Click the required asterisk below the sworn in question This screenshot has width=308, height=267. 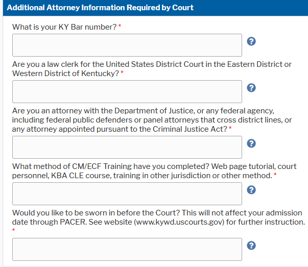point(14,231)
